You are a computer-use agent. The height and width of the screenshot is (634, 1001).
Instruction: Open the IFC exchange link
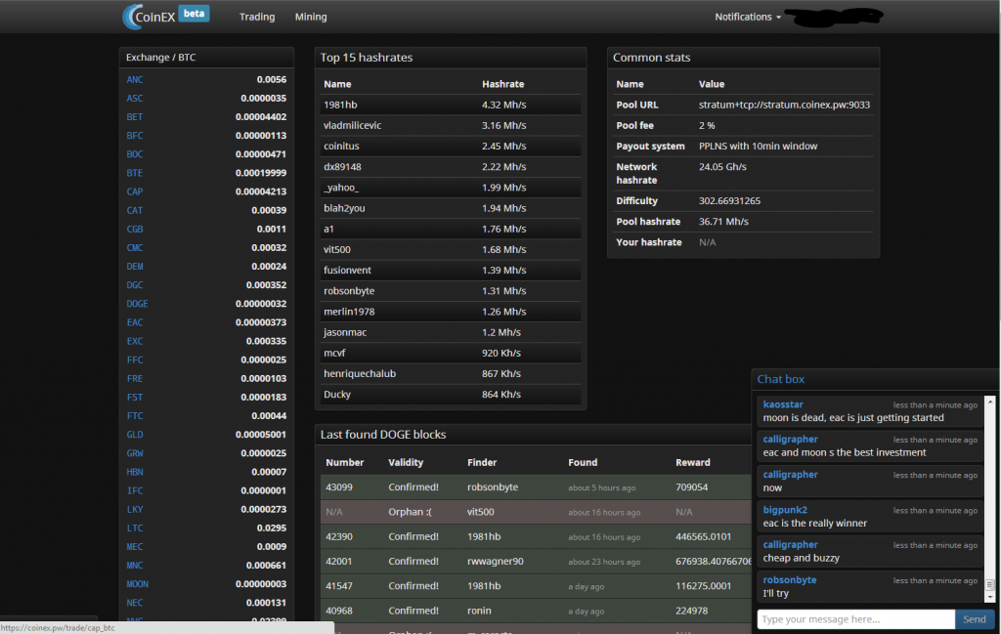click(135, 490)
